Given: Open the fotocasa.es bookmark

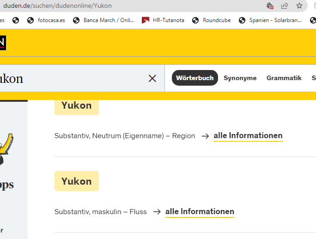Looking at the screenshot, I should point(46,20).
